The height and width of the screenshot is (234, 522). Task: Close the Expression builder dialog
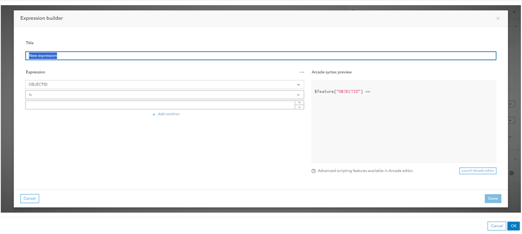pos(497,18)
